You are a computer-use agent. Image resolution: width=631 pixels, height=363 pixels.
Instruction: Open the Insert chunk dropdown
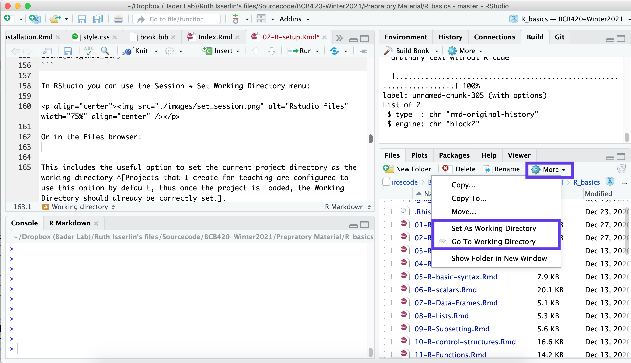click(221, 51)
